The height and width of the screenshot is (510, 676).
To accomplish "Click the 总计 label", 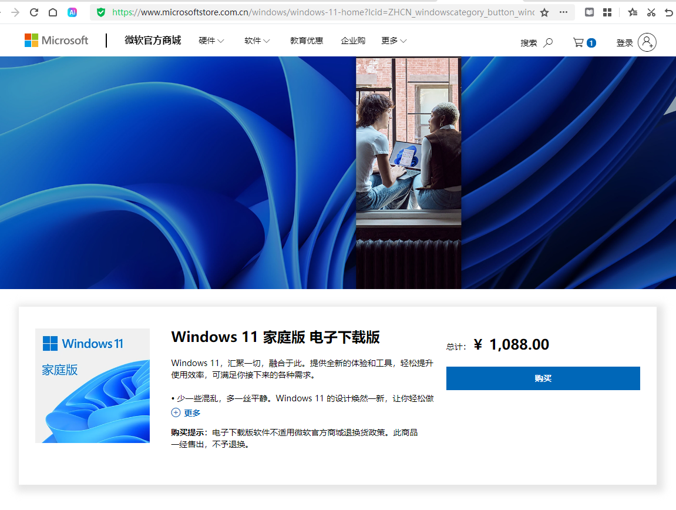I will (x=456, y=347).
